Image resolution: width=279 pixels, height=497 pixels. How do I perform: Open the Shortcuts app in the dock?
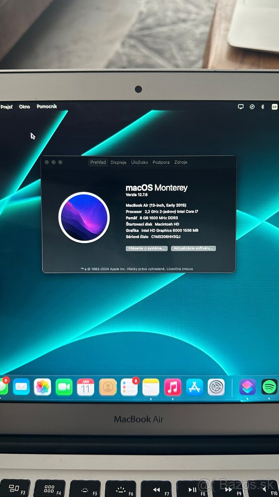click(x=248, y=387)
